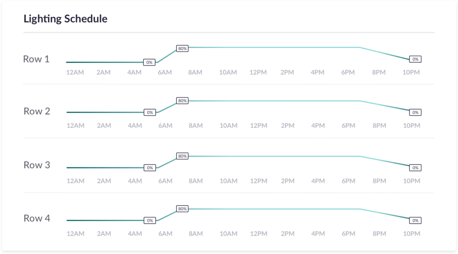Image resolution: width=458 pixels, height=254 pixels.
Task: Select Row 1 morning 0% schedule marker
Action: [149, 62]
